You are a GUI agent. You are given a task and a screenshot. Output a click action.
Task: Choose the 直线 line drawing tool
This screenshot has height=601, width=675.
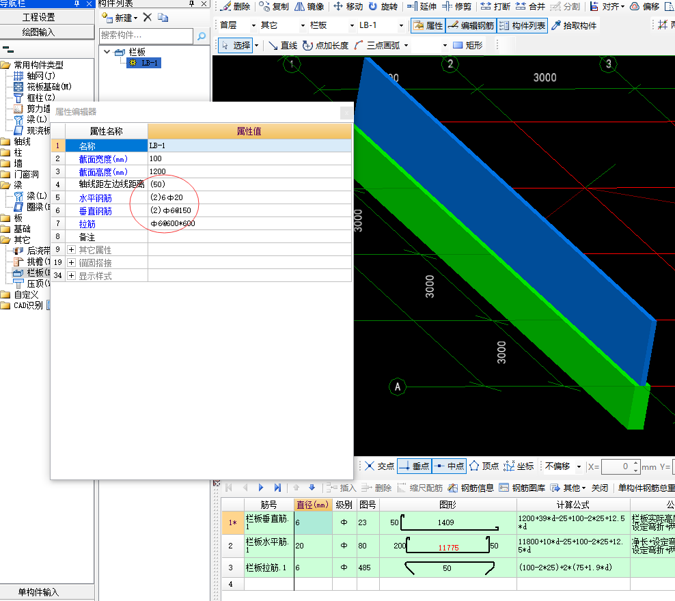(283, 45)
